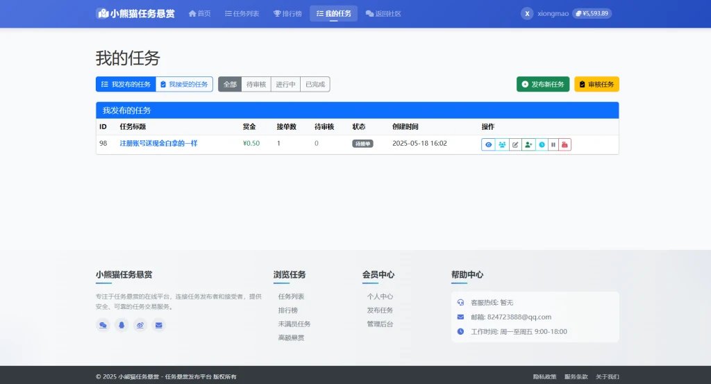Switch to the 我接受的任务 toggle
The image size is (711, 384).
(184, 84)
